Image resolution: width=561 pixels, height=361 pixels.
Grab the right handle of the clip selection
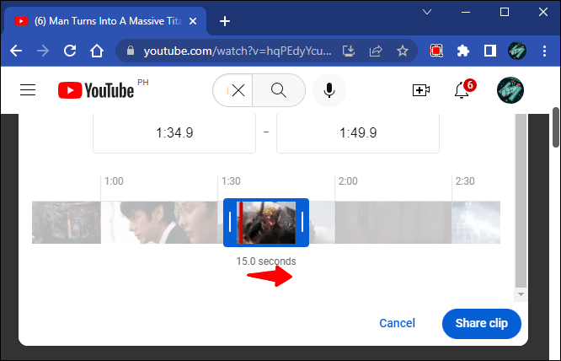(x=302, y=222)
